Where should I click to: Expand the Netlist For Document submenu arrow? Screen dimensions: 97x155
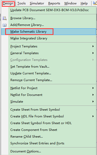93,95
